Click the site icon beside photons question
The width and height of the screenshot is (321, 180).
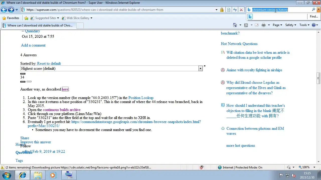223,128
